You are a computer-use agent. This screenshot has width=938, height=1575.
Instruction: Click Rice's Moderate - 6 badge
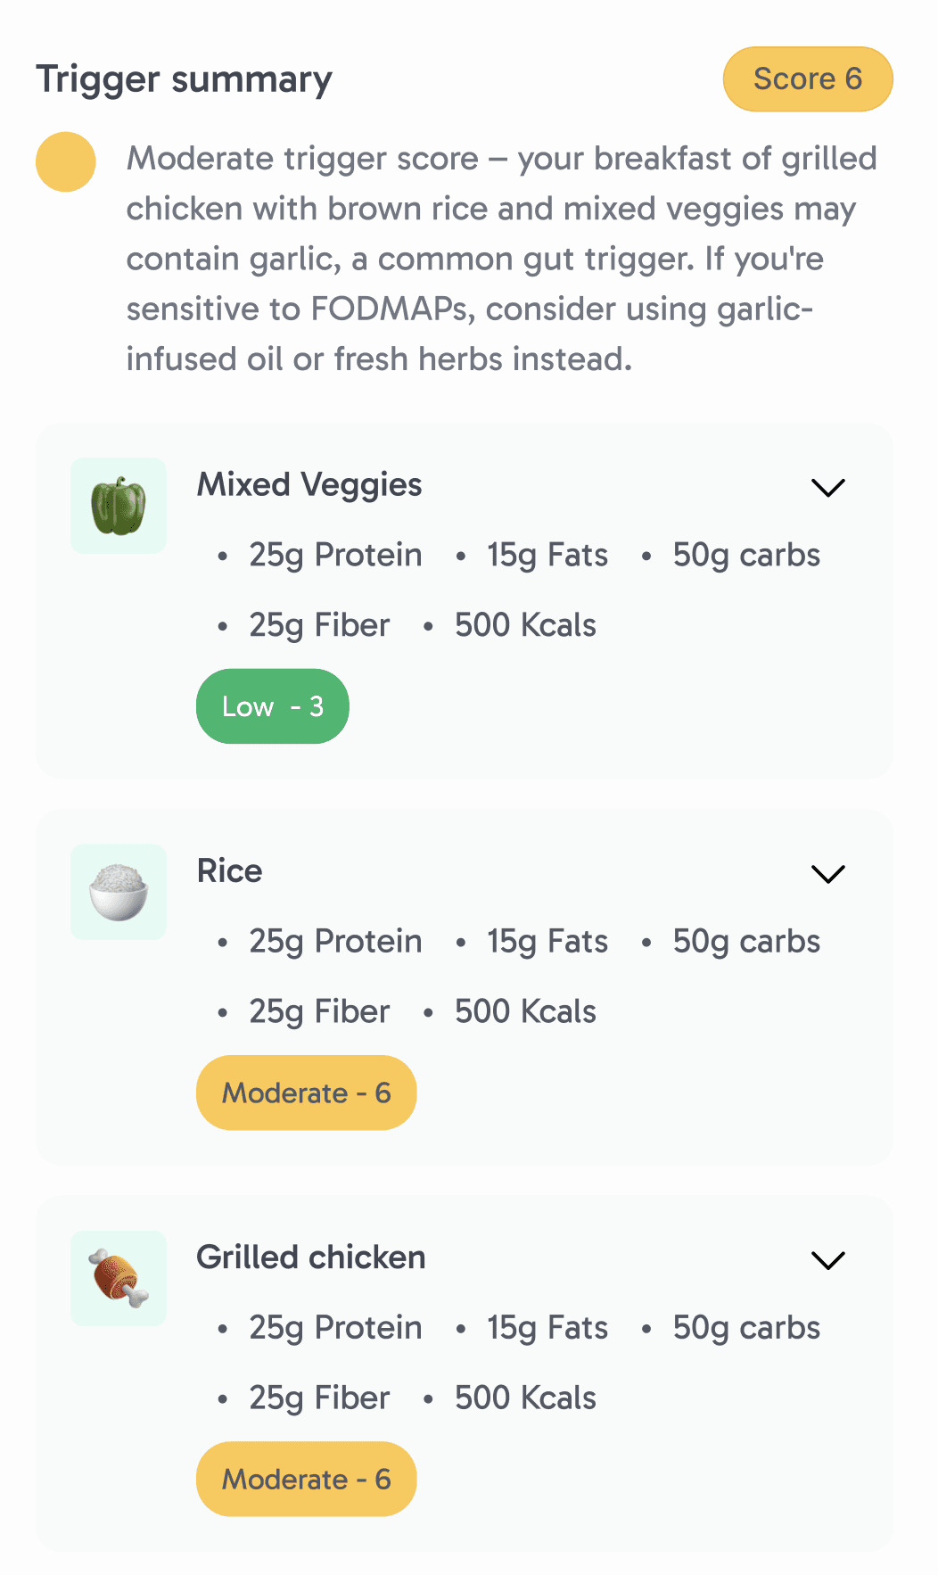coord(307,1093)
